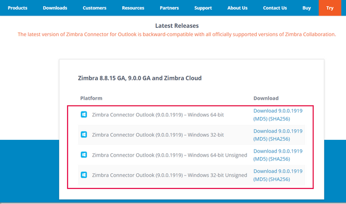Click the Download column header

click(x=266, y=98)
